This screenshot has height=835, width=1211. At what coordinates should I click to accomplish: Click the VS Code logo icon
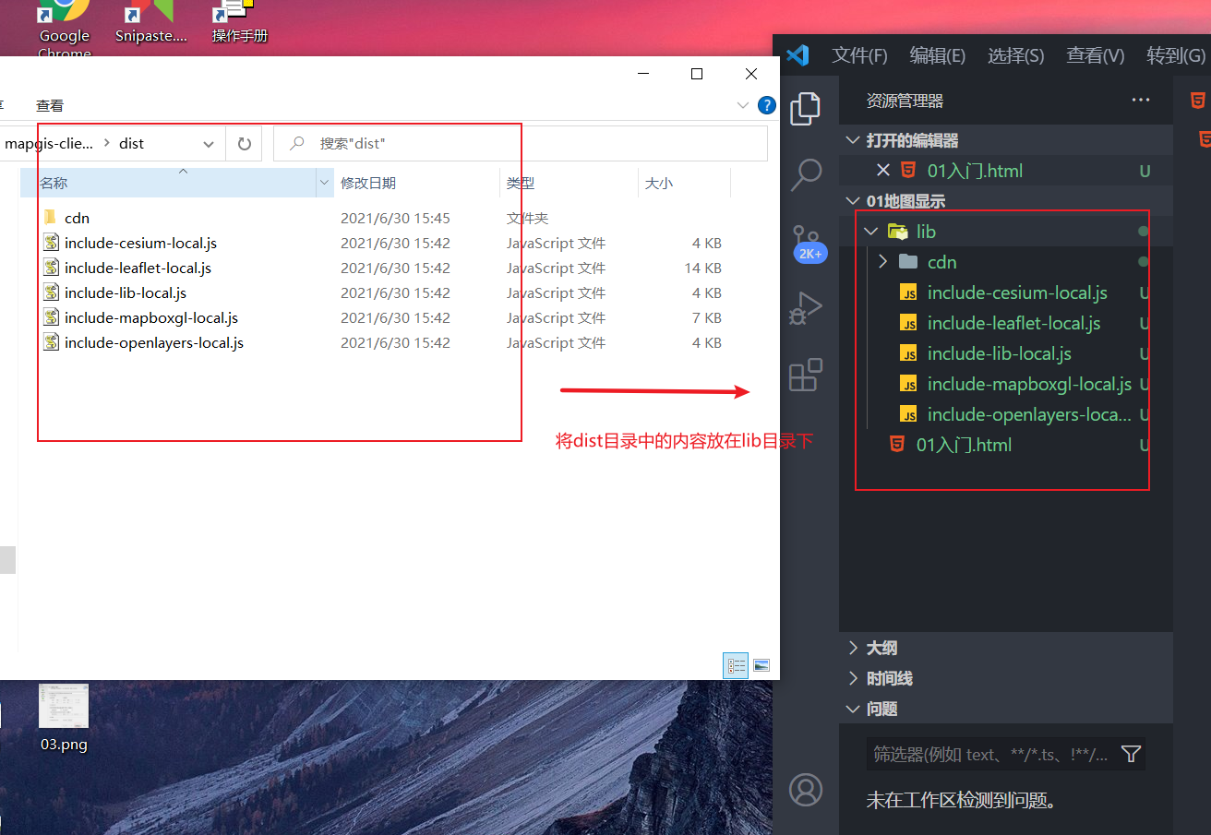click(797, 55)
